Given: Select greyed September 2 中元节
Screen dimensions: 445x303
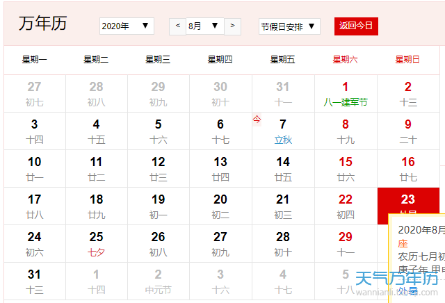Looking at the screenshot, I should (159, 281).
